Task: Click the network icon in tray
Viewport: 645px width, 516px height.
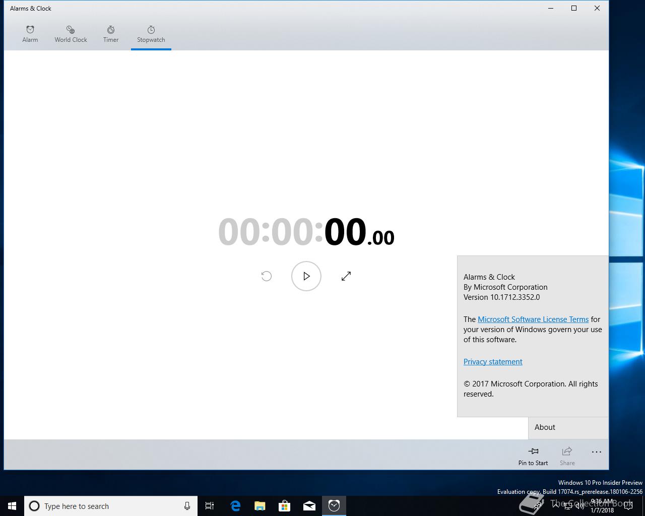Action: (568, 506)
